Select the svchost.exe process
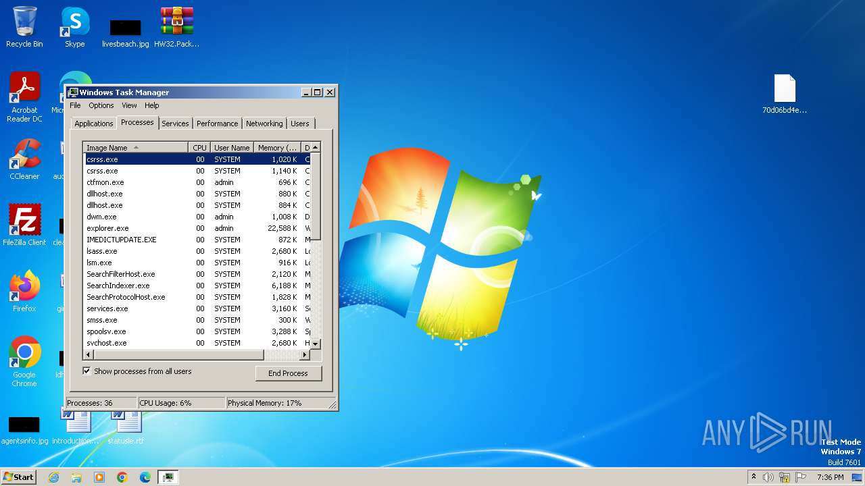This screenshot has width=865, height=486. [197, 343]
